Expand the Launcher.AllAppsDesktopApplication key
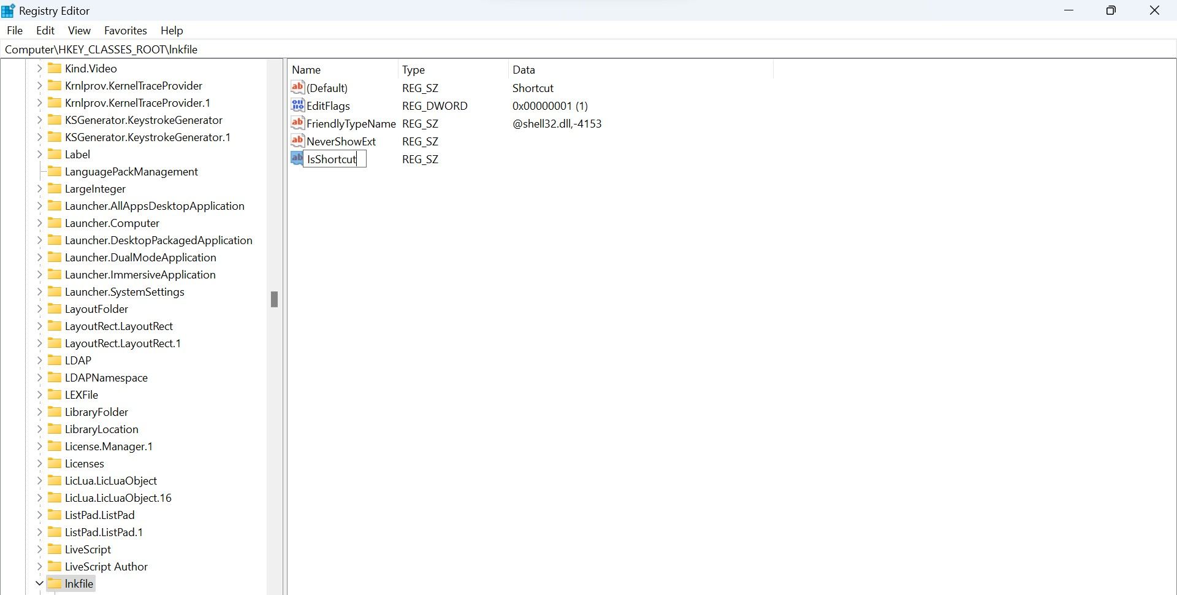The width and height of the screenshot is (1177, 595). 39,205
